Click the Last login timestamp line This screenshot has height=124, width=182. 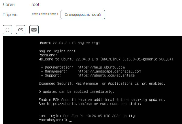tap(88, 116)
